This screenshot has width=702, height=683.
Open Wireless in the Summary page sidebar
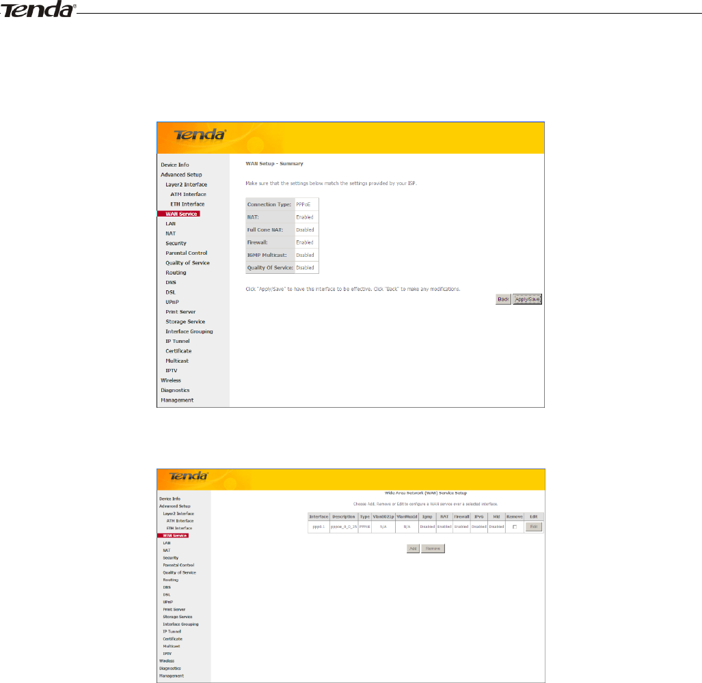[x=171, y=380]
